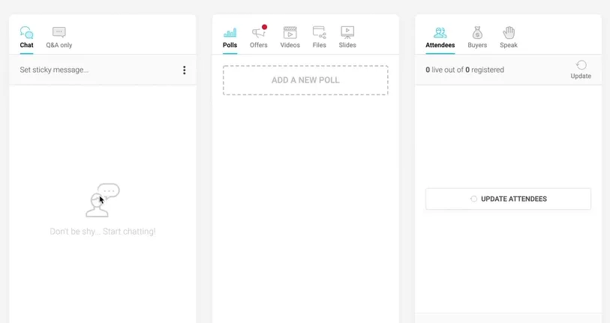Open the Speak raised hand icon

pyautogui.click(x=509, y=33)
